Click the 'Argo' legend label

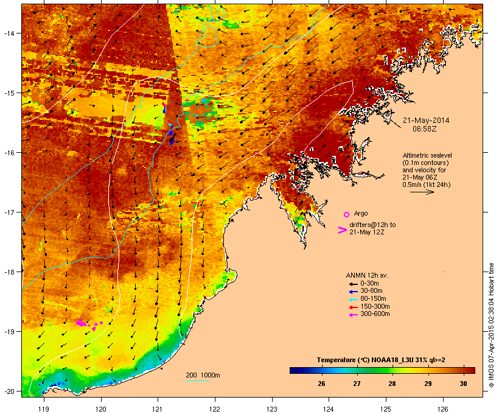point(361,213)
